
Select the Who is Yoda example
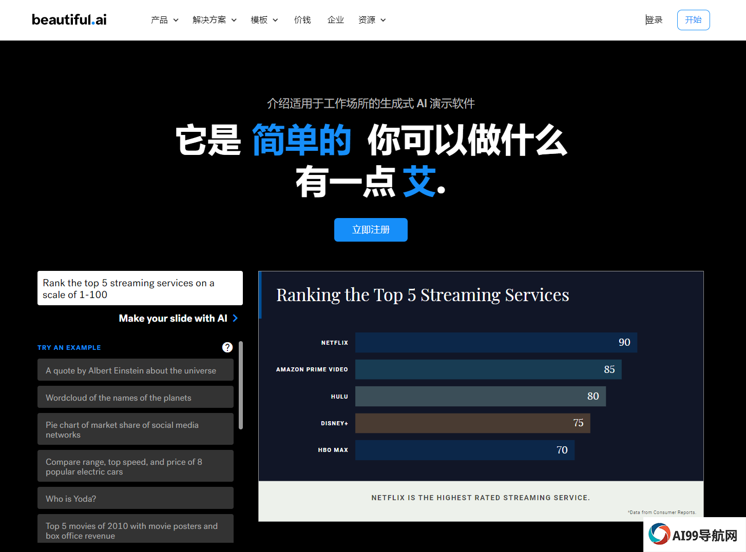point(136,498)
